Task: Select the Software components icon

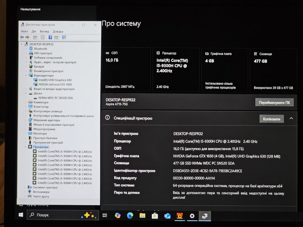Action: click(31, 57)
